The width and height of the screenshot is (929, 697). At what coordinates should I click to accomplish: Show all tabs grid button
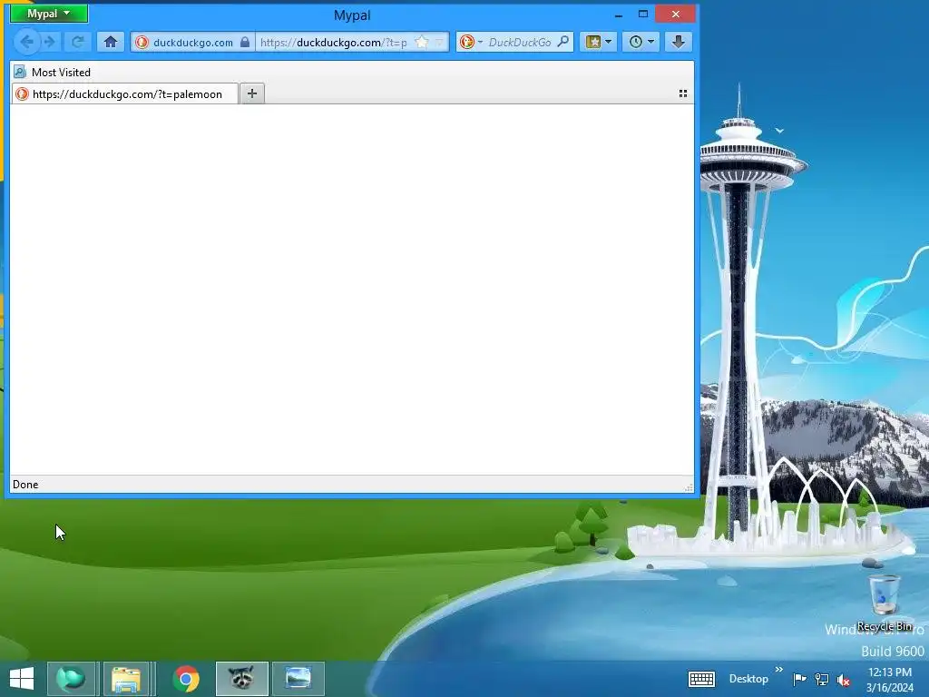(x=682, y=93)
